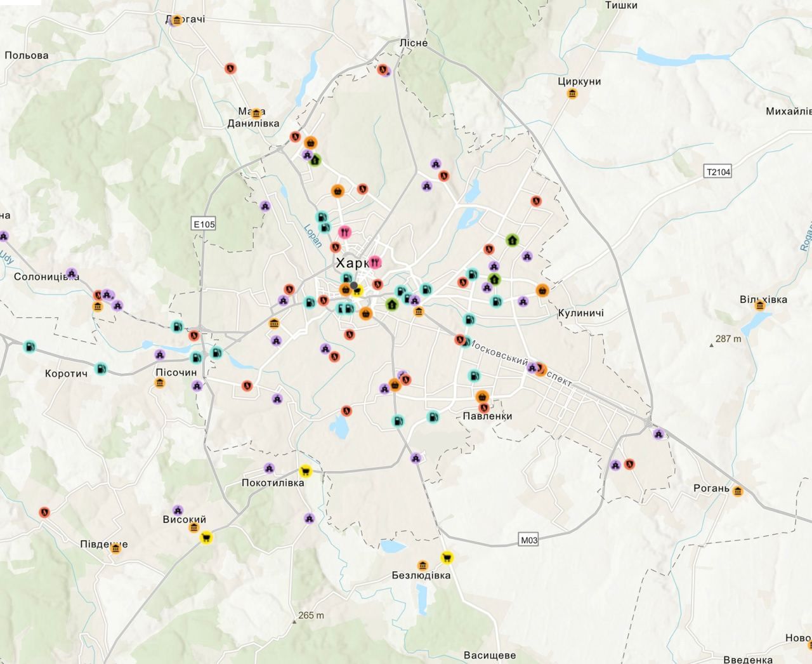Viewport: 812px width, 664px height.
Task: Click the yellow shopping cart marker beside Покотилівка
Action: click(x=306, y=471)
